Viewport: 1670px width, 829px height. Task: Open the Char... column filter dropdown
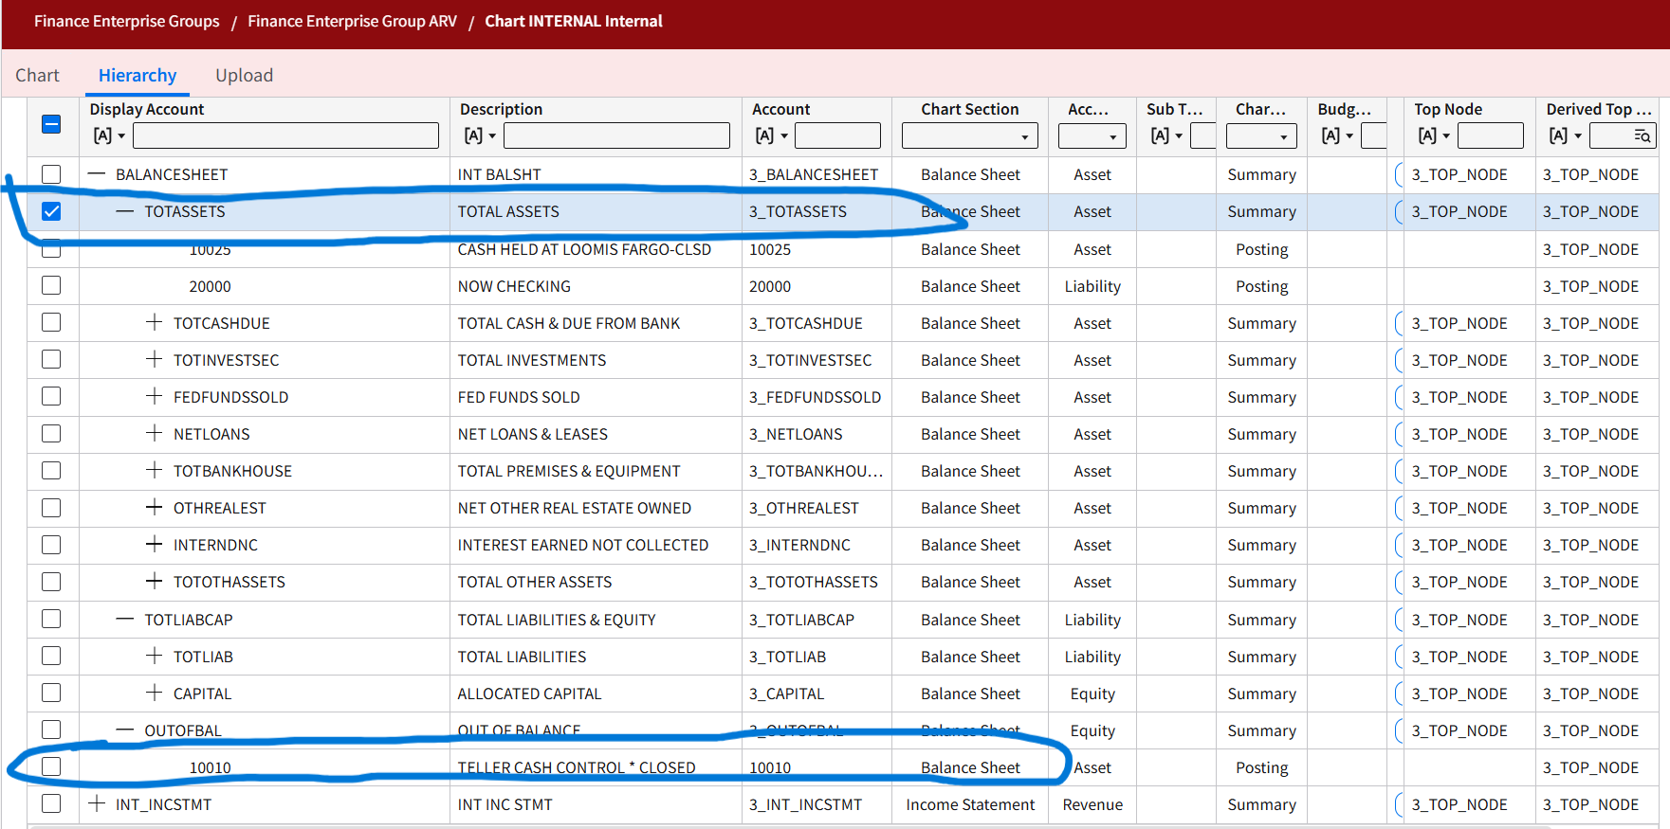point(1261,135)
